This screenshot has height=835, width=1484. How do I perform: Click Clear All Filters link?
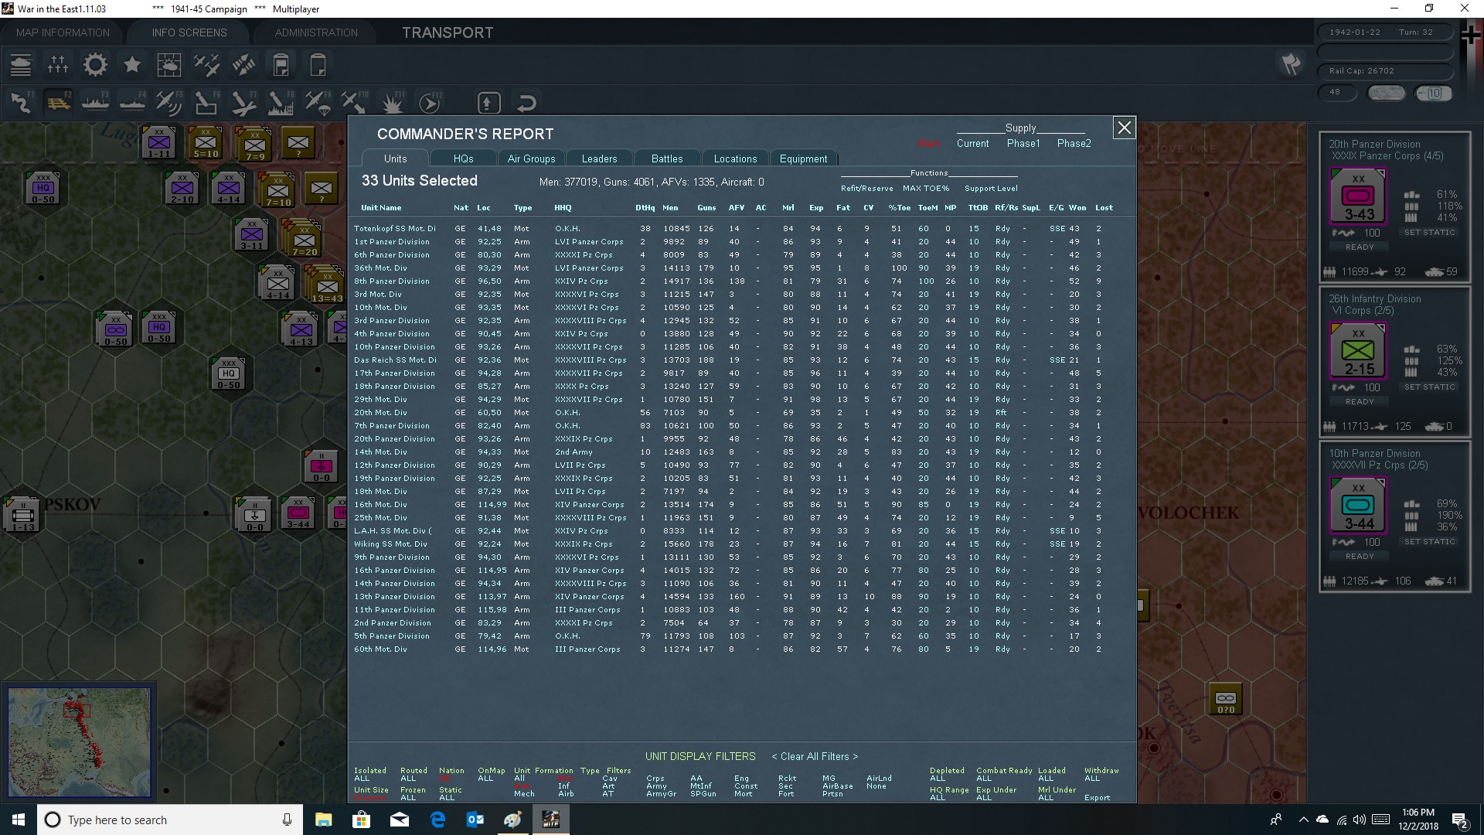815,756
